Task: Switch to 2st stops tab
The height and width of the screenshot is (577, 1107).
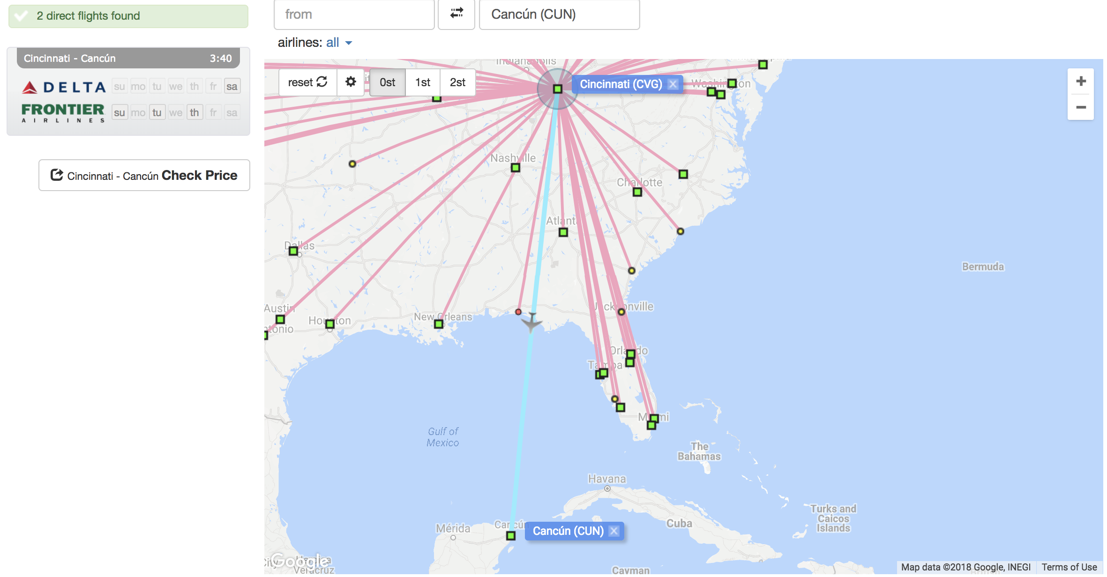Action: tap(457, 82)
